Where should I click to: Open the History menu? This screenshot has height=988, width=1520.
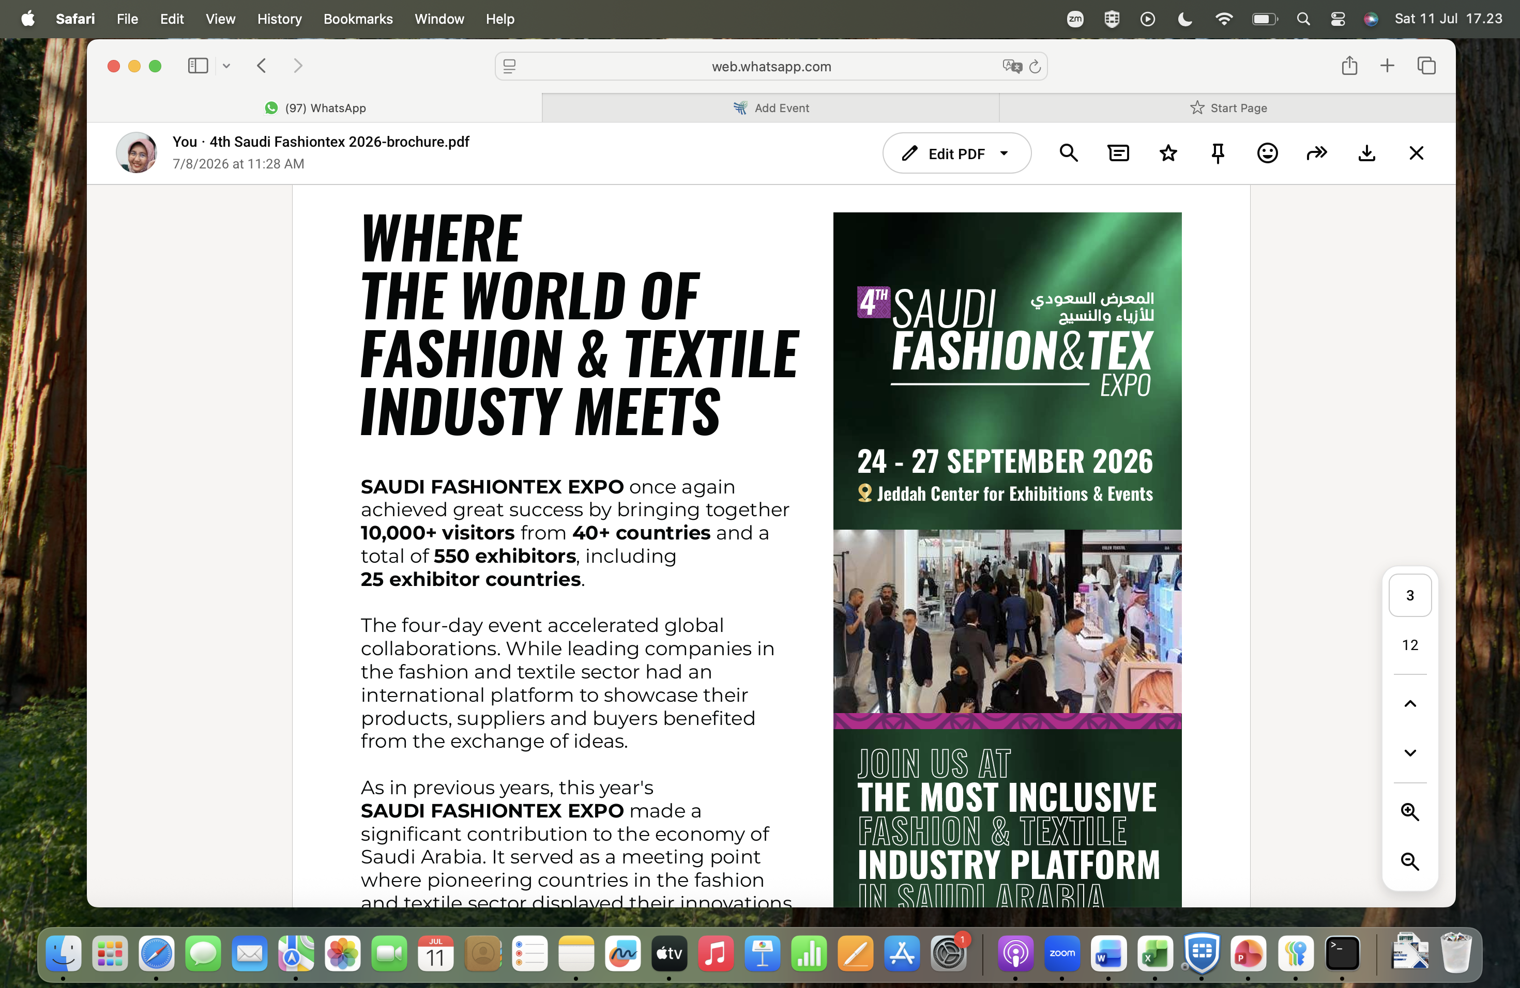(x=279, y=19)
